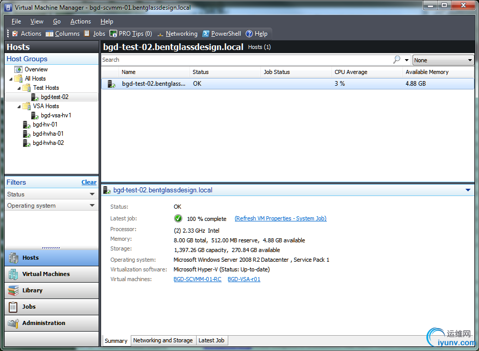Go to Library view button
This screenshot has height=351, width=479.
[52, 291]
